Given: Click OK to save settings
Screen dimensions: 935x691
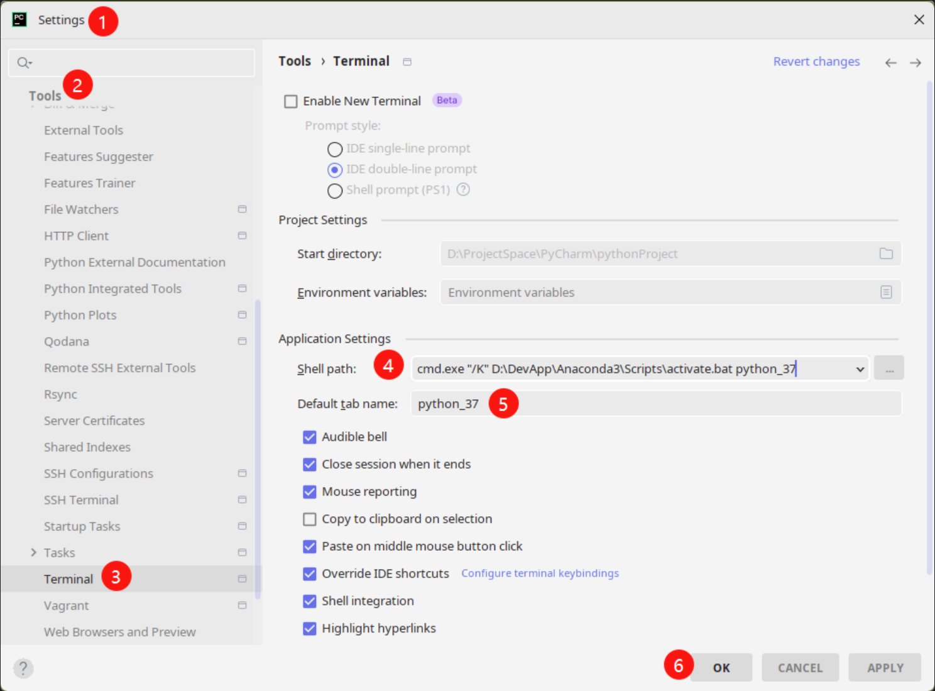Looking at the screenshot, I should click(721, 668).
